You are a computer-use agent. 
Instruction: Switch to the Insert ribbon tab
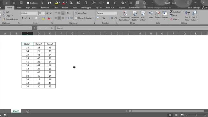pyautogui.click(x=19, y=7)
